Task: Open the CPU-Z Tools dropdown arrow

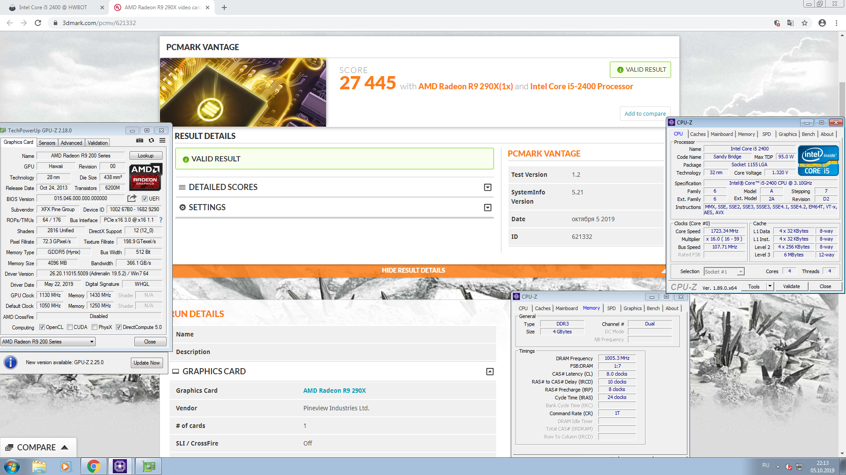Action: (x=770, y=286)
